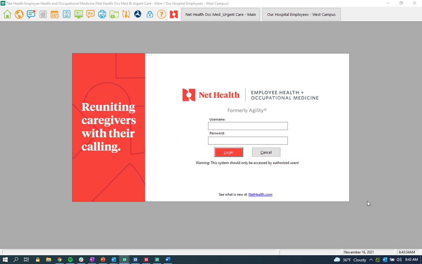Open Word from the taskbar
Screen dimensions: 422x264
pos(168,260)
